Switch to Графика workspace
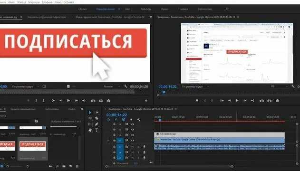The image size is (300, 171). (x=183, y=9)
